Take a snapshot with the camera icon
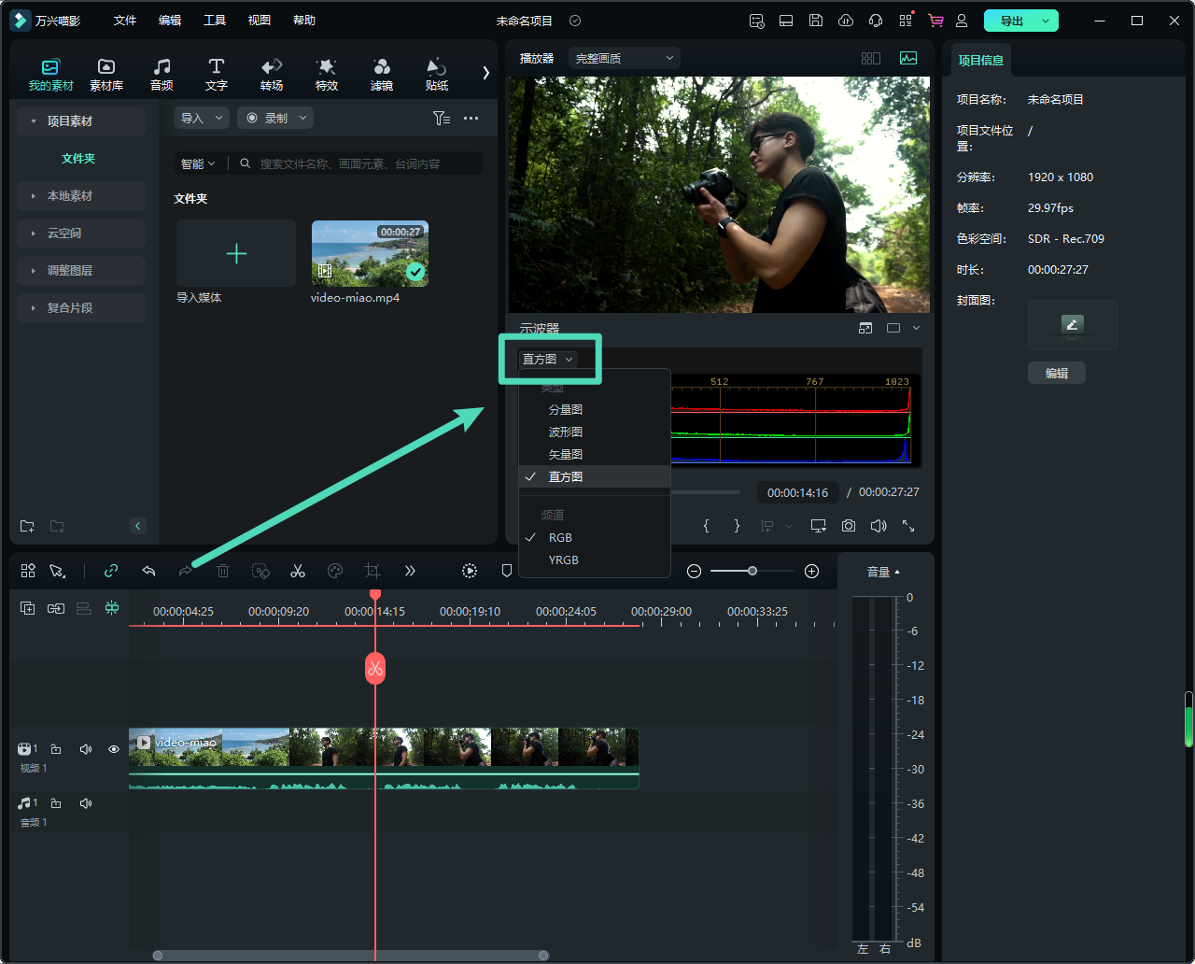 point(848,526)
